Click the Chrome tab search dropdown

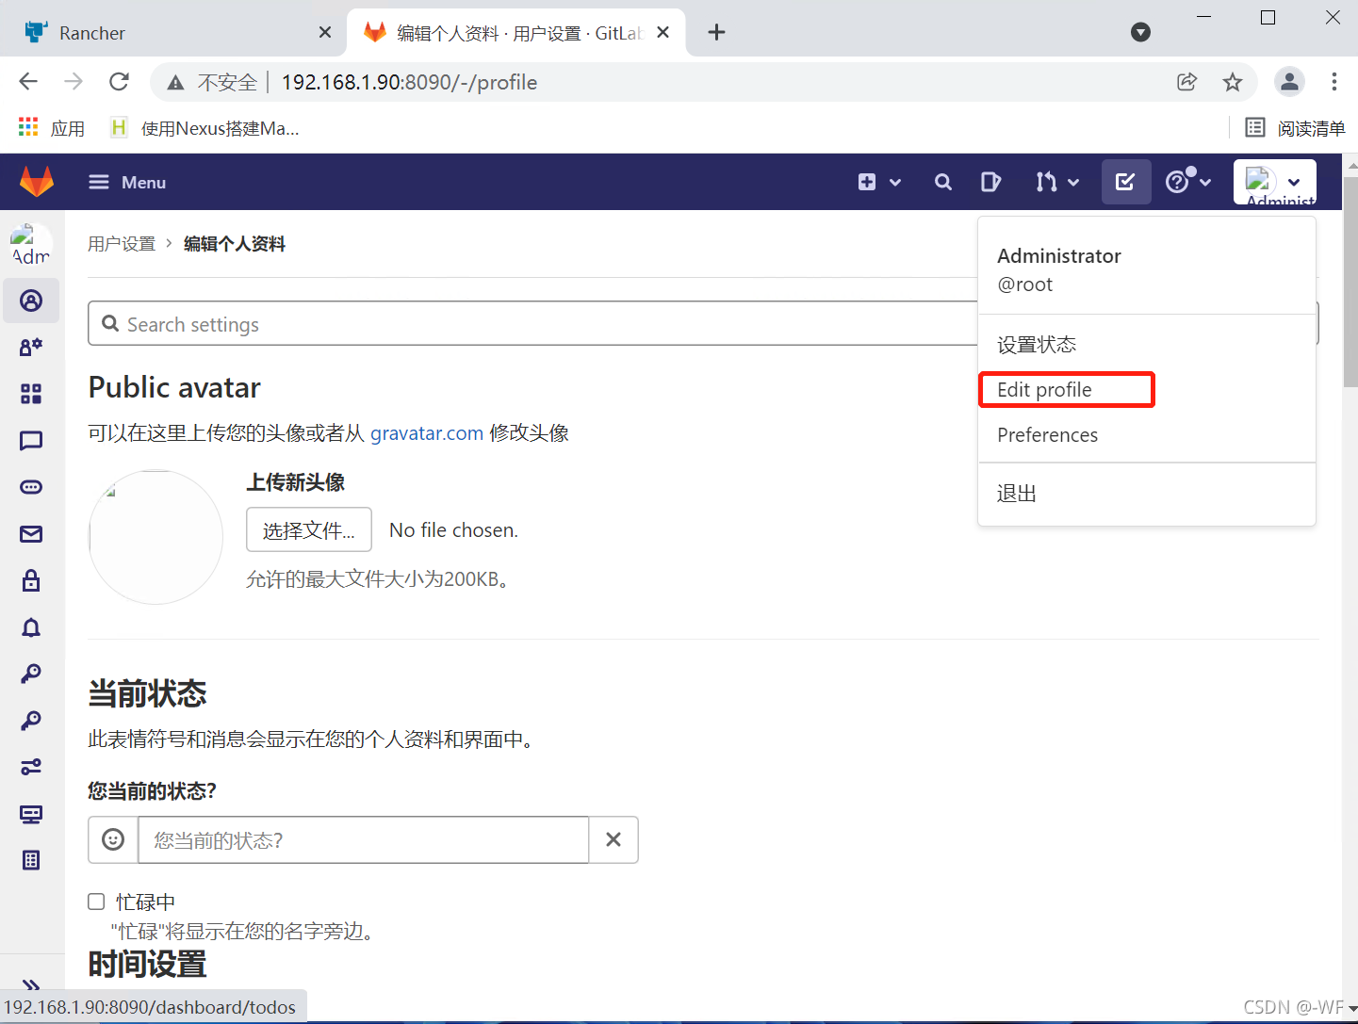tap(1140, 32)
